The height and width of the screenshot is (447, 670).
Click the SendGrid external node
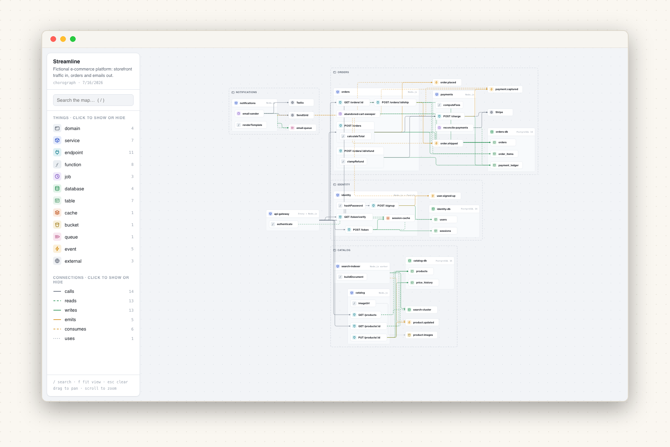click(301, 115)
